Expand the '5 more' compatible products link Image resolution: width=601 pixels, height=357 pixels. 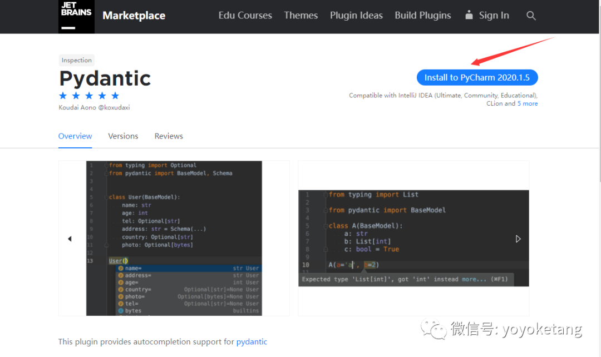coord(528,103)
